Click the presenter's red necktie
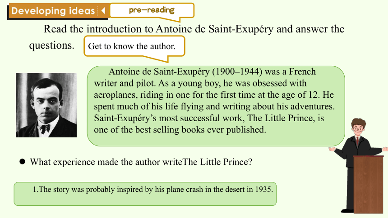This screenshot has height=218, width=388. click(357, 141)
